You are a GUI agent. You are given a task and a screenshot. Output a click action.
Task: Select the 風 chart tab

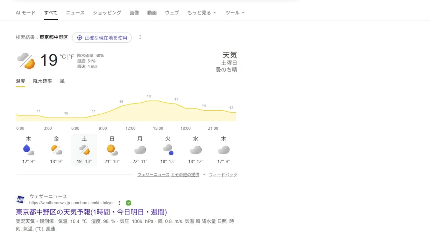pos(62,81)
